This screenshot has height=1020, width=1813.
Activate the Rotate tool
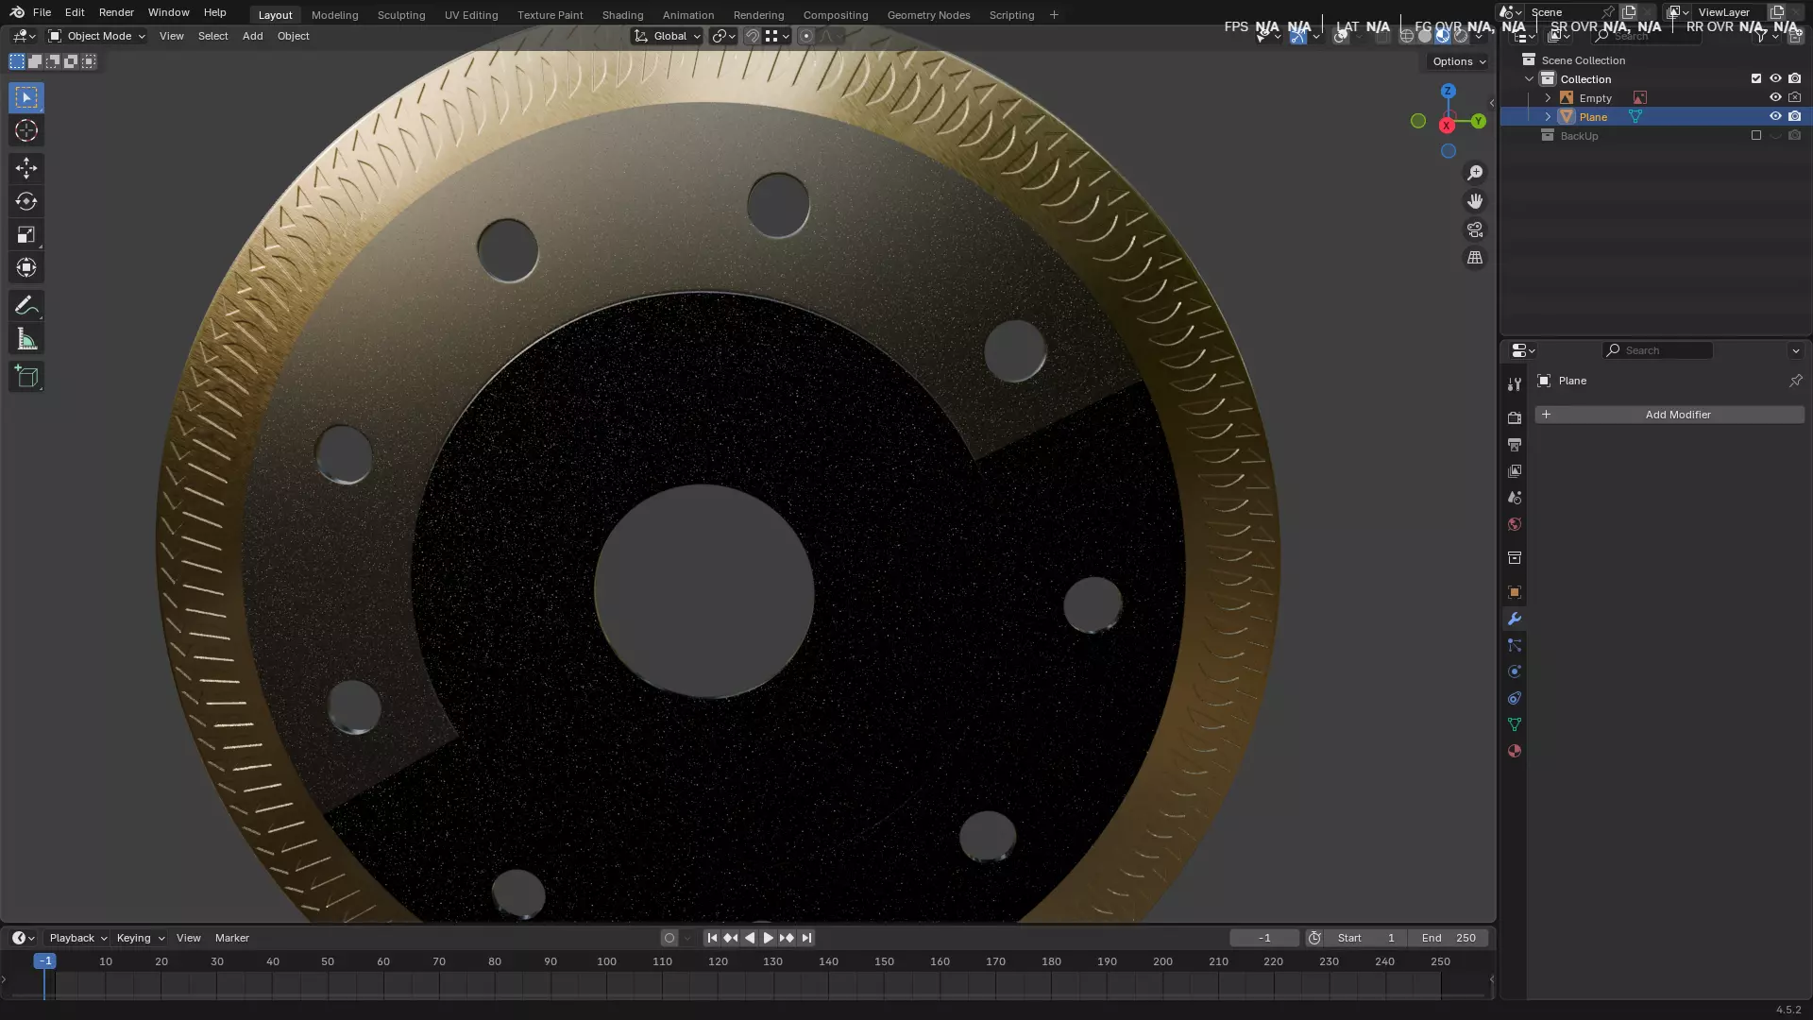pos(26,201)
